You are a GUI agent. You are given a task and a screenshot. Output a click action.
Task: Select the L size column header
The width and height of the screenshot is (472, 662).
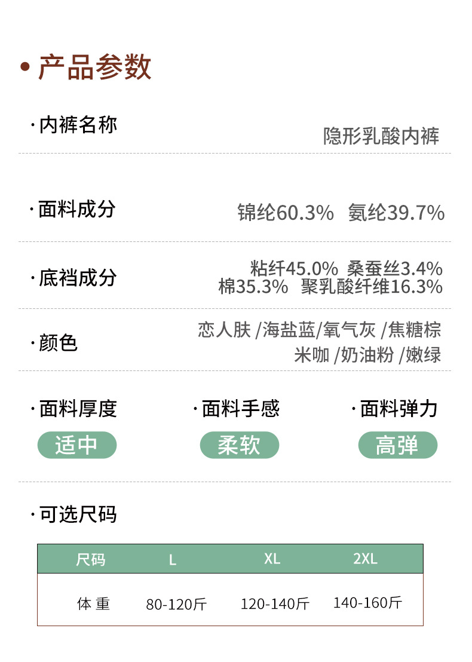173,560
